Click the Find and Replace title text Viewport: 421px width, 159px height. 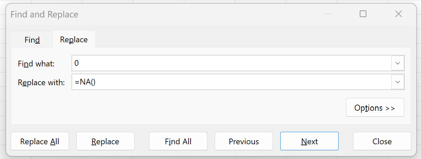click(44, 14)
